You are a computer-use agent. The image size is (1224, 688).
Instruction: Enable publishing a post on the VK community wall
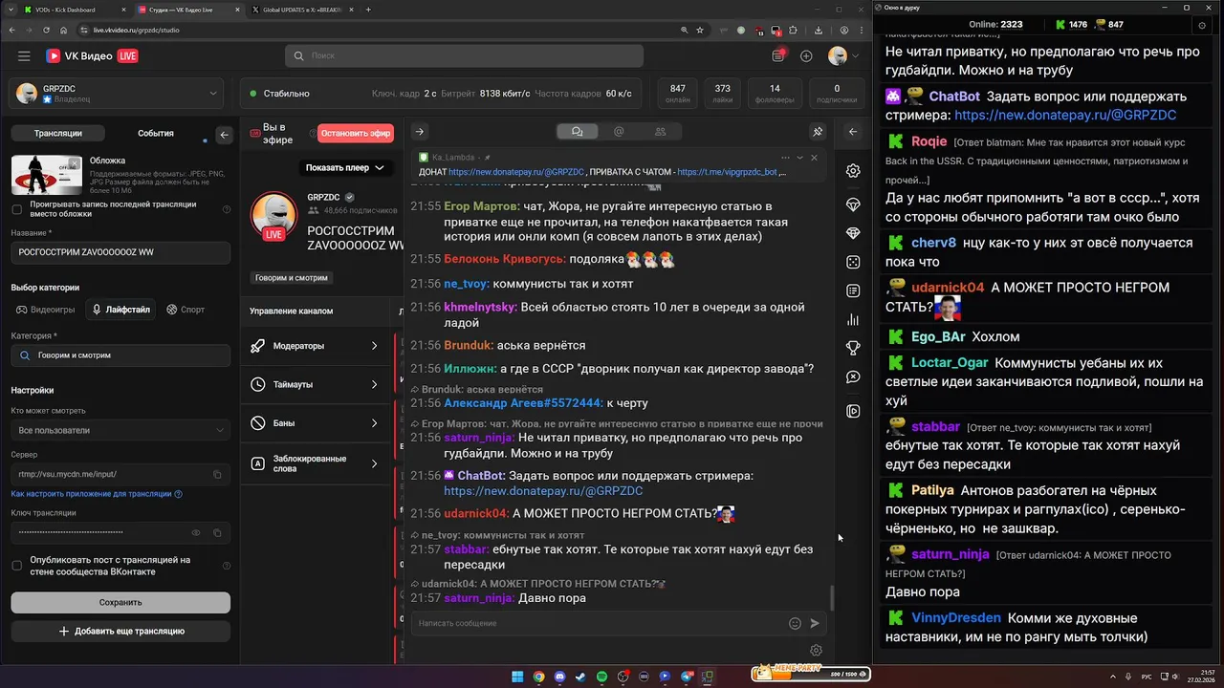coord(16,566)
